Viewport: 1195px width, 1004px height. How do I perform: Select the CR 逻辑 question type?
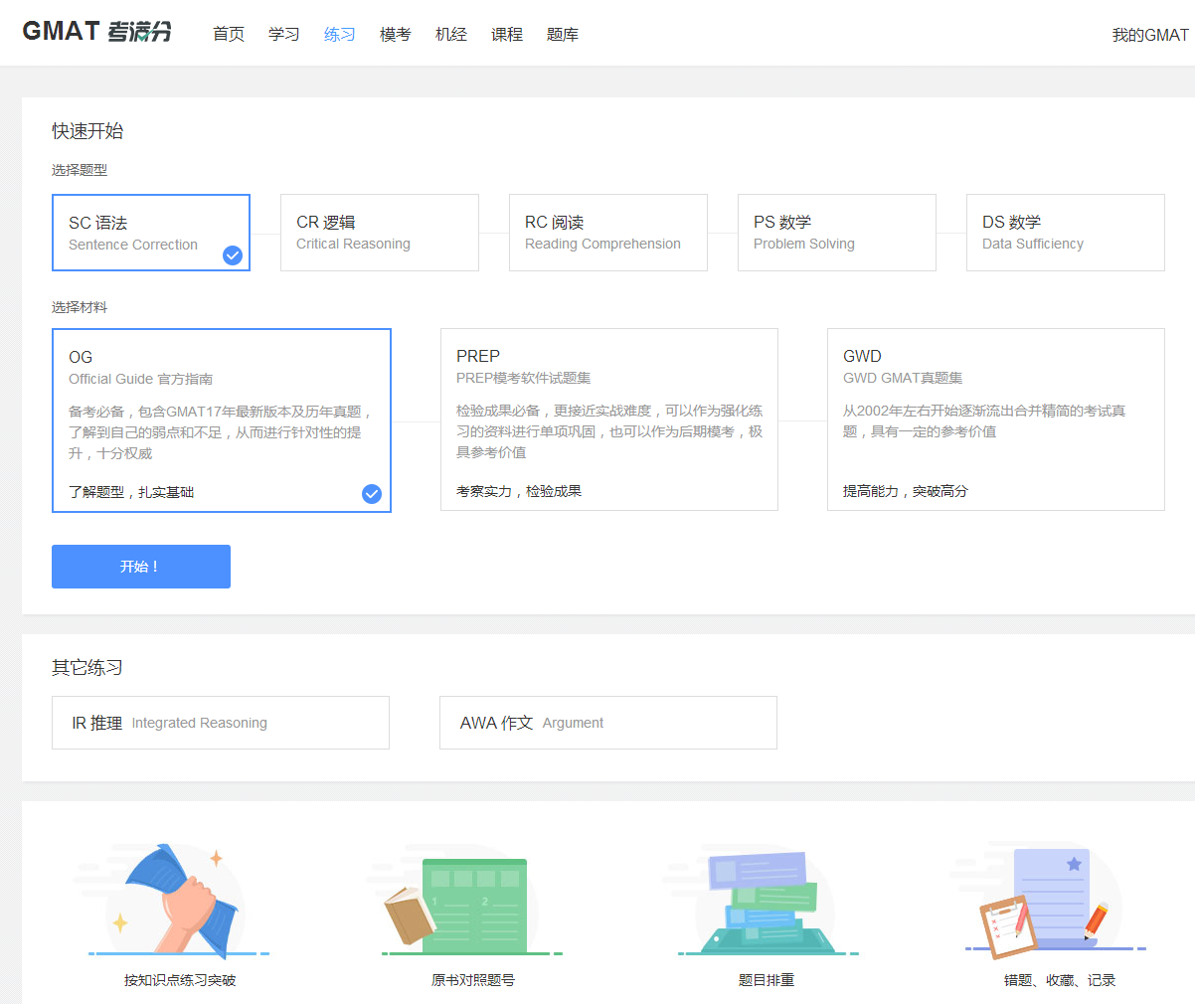(379, 232)
